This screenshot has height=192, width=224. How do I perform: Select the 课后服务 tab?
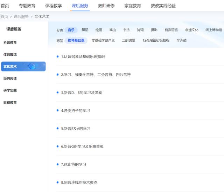[x=80, y=6]
